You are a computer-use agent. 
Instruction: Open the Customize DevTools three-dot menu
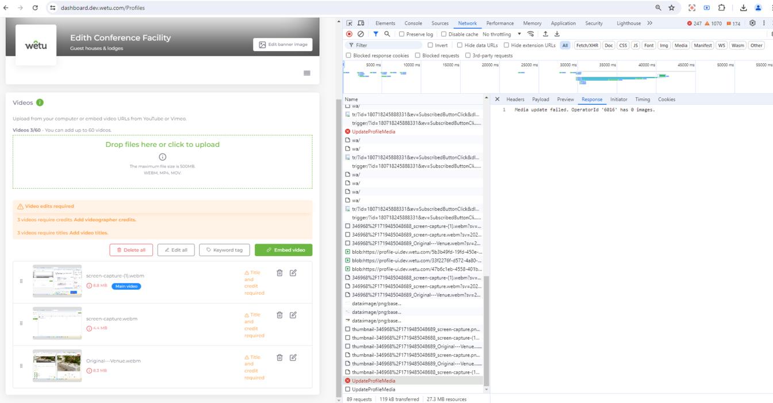coord(764,23)
